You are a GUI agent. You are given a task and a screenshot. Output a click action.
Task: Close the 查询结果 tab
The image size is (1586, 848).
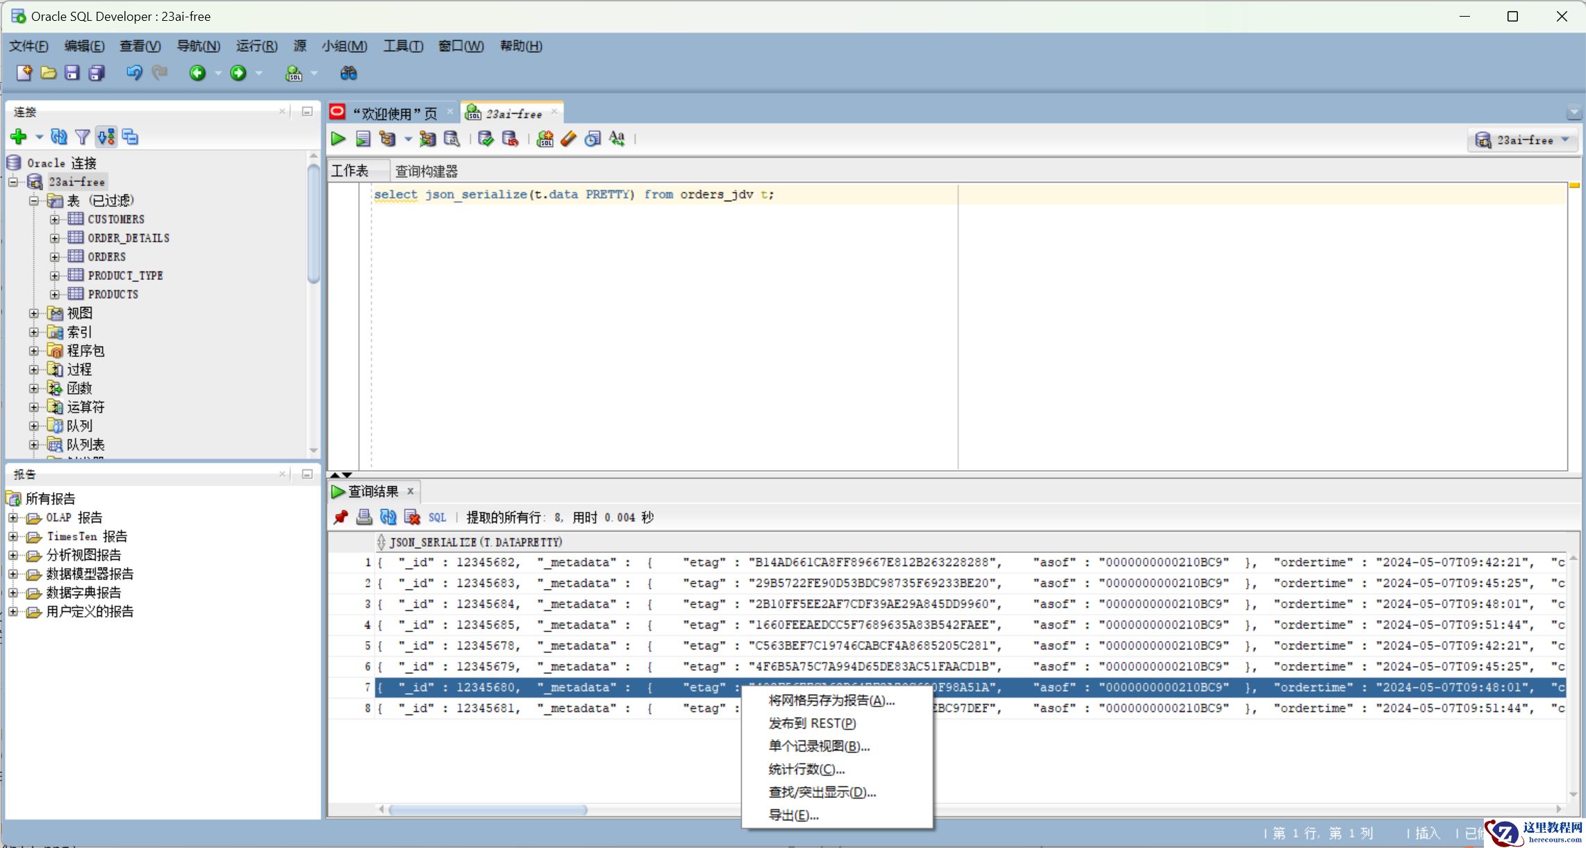point(411,491)
